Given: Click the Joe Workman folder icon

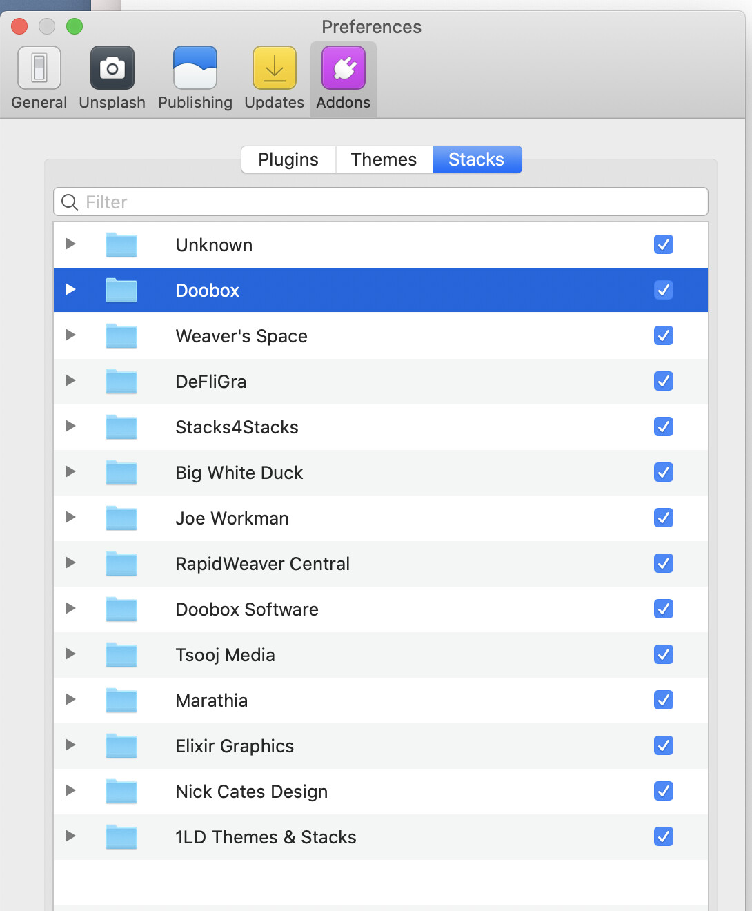Looking at the screenshot, I should point(121,518).
